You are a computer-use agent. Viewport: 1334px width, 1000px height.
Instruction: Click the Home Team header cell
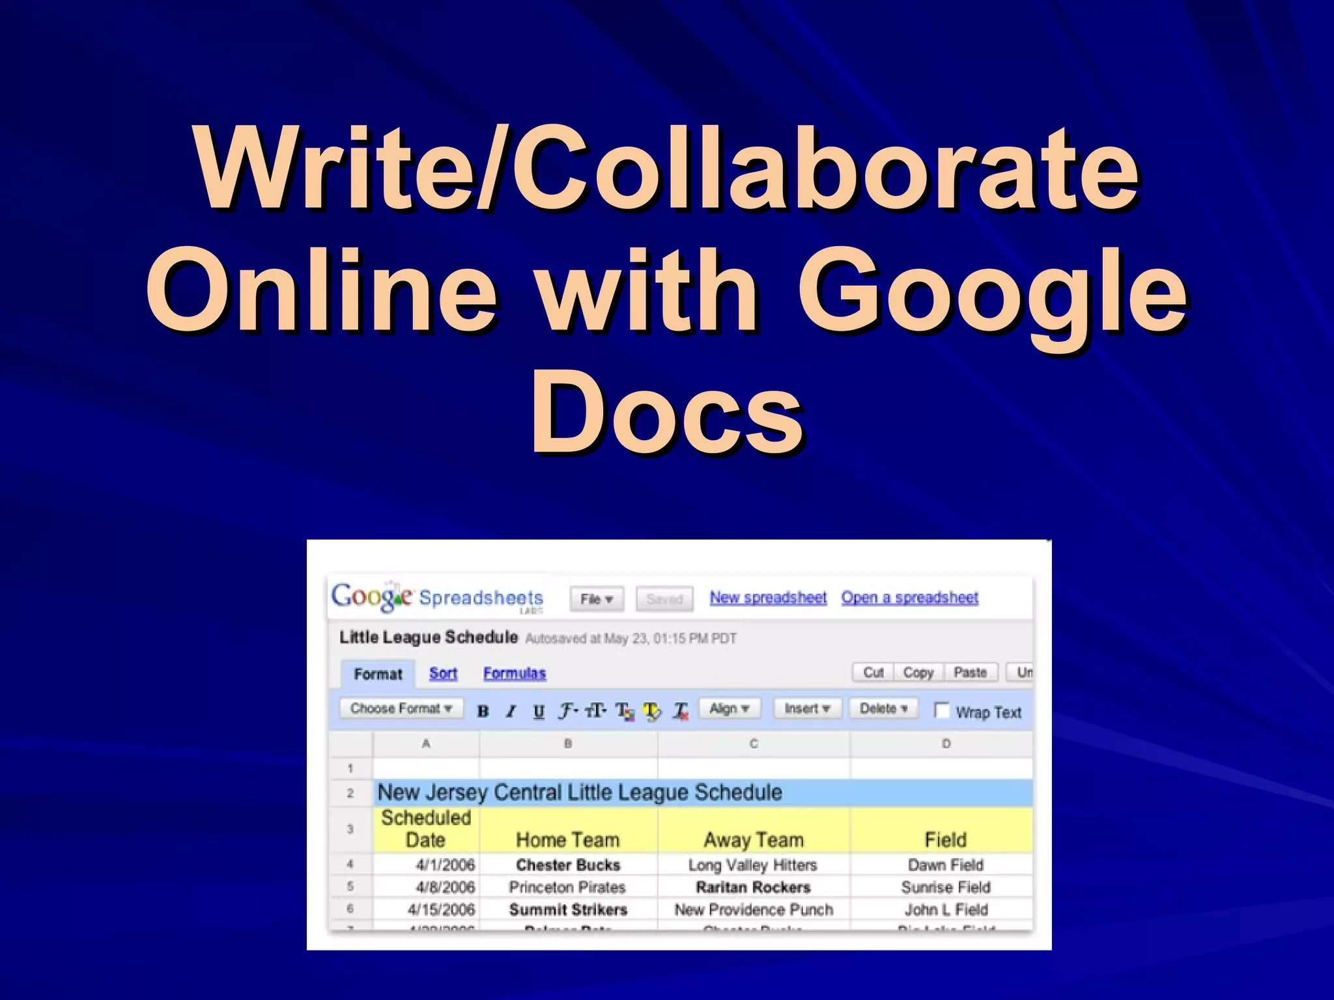568,829
